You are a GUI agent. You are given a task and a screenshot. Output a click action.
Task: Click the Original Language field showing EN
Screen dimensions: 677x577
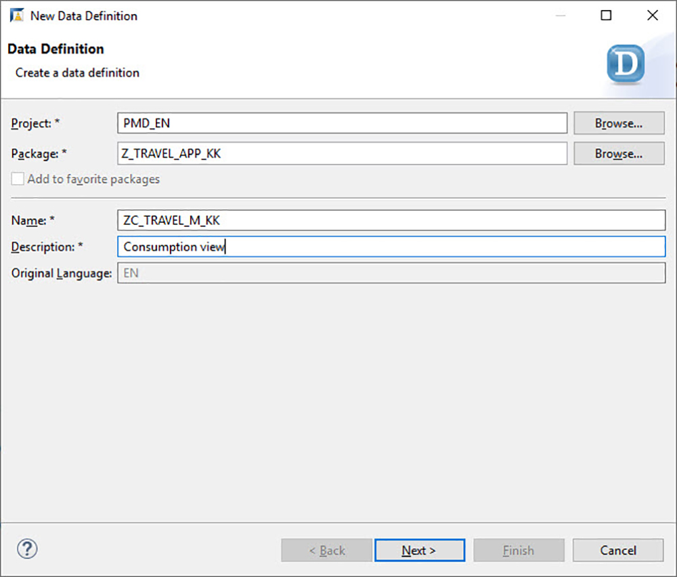[389, 273]
